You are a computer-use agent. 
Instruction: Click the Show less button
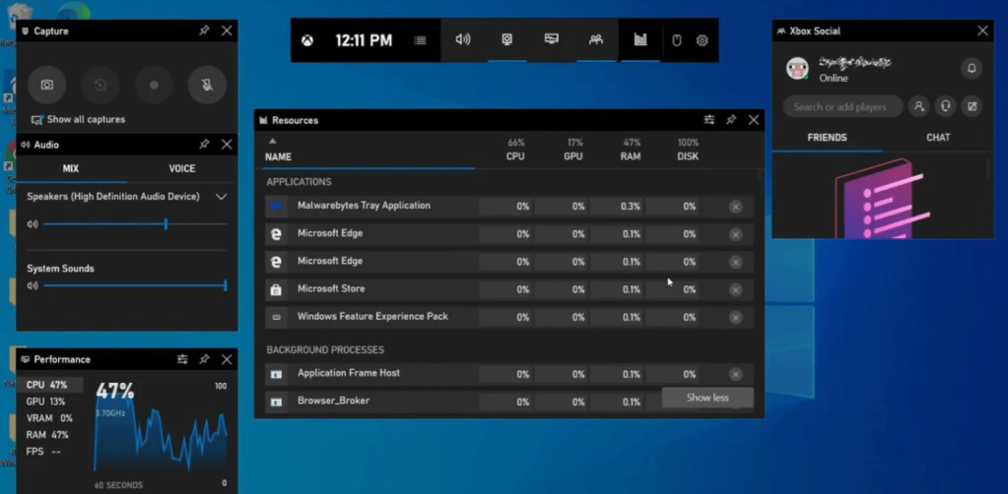tap(707, 398)
